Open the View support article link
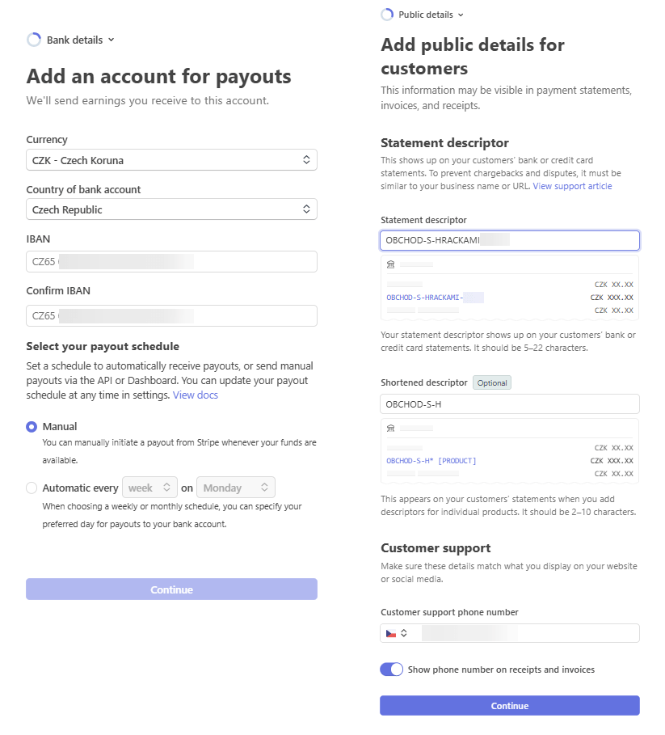The height and width of the screenshot is (735, 665). pos(572,186)
